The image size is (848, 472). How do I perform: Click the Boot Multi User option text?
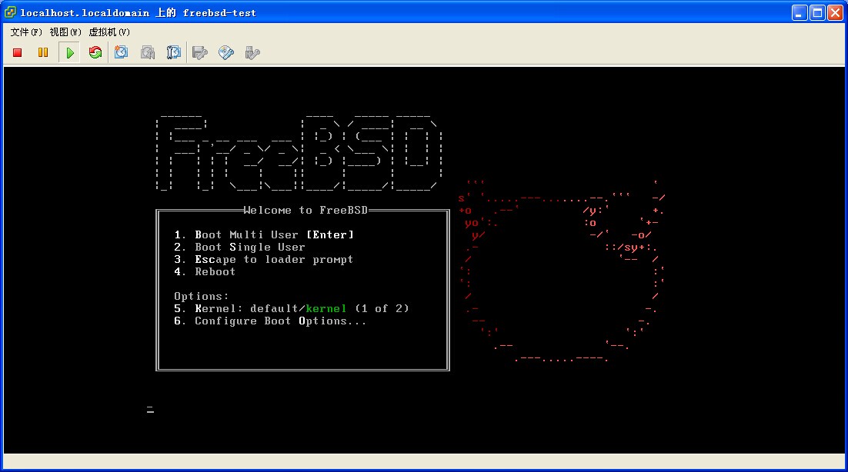264,234
